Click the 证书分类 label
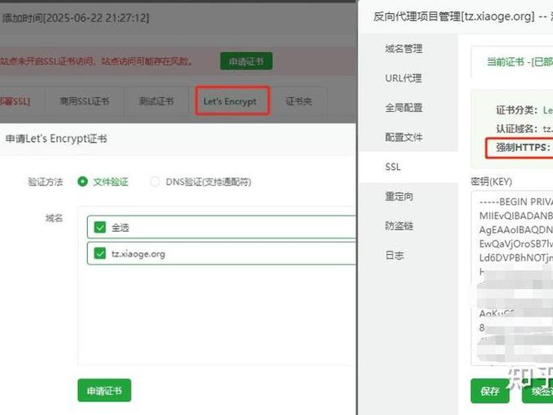 [x=516, y=110]
